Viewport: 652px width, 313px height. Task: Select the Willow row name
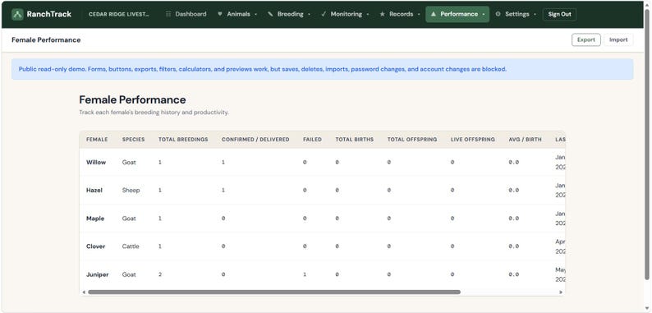tap(96, 163)
